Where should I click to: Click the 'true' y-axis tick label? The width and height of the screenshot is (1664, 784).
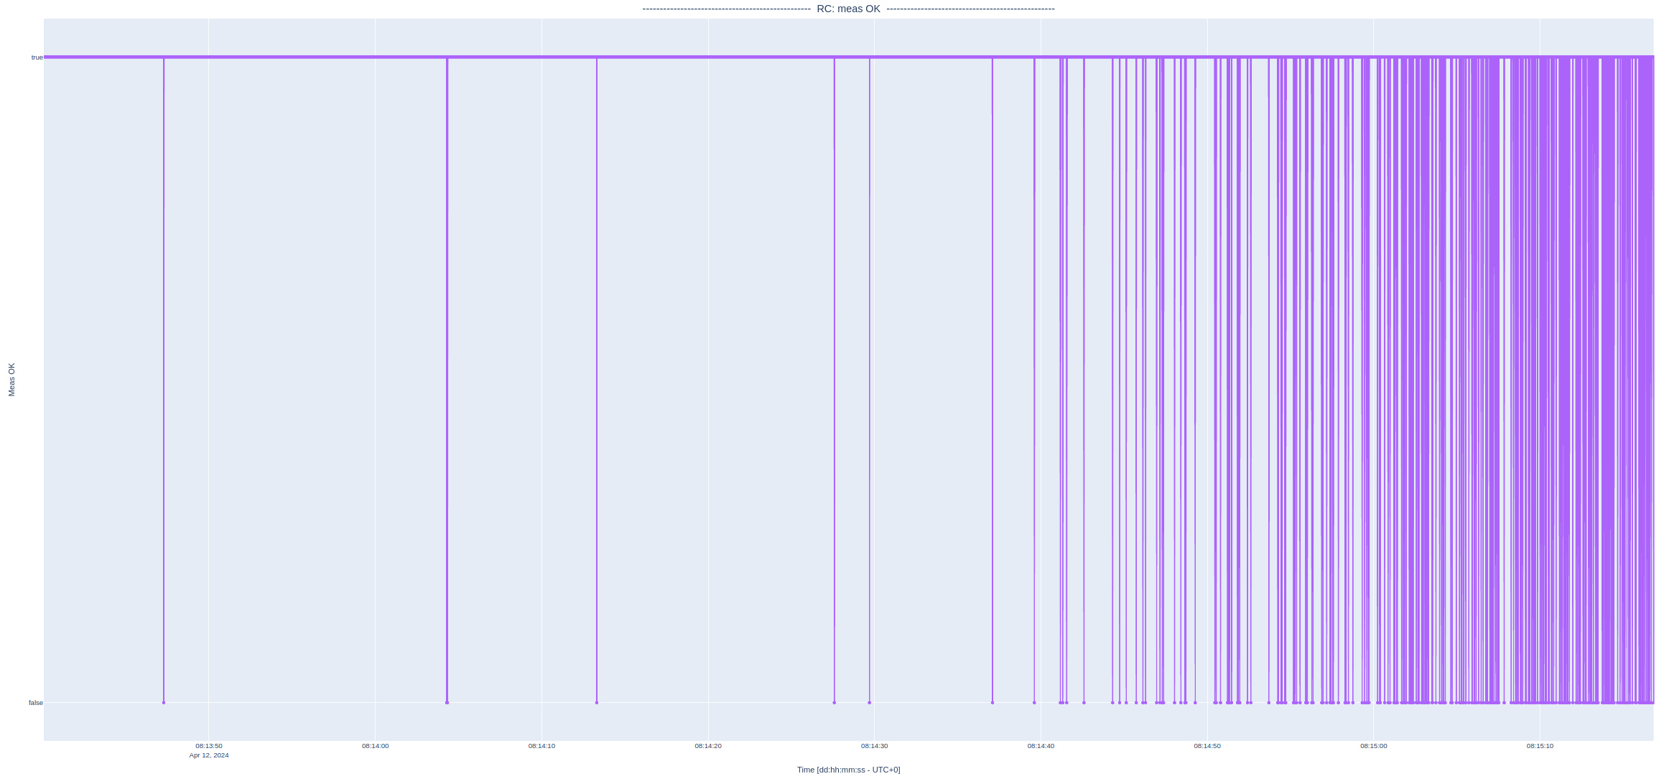click(x=37, y=57)
